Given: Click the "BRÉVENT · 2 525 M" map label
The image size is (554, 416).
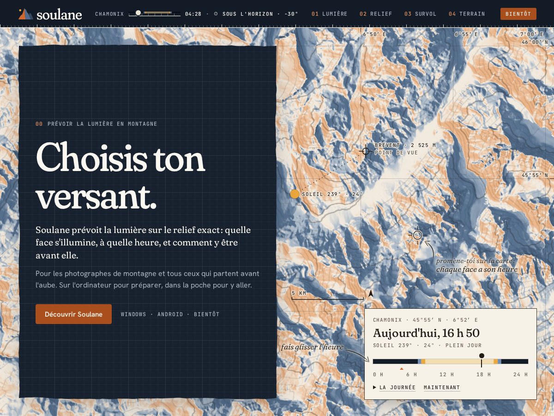Looking at the screenshot, I should [x=405, y=145].
